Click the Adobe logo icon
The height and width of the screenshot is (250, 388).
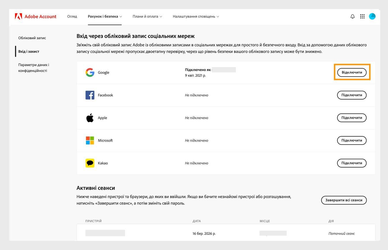[x=18, y=16]
